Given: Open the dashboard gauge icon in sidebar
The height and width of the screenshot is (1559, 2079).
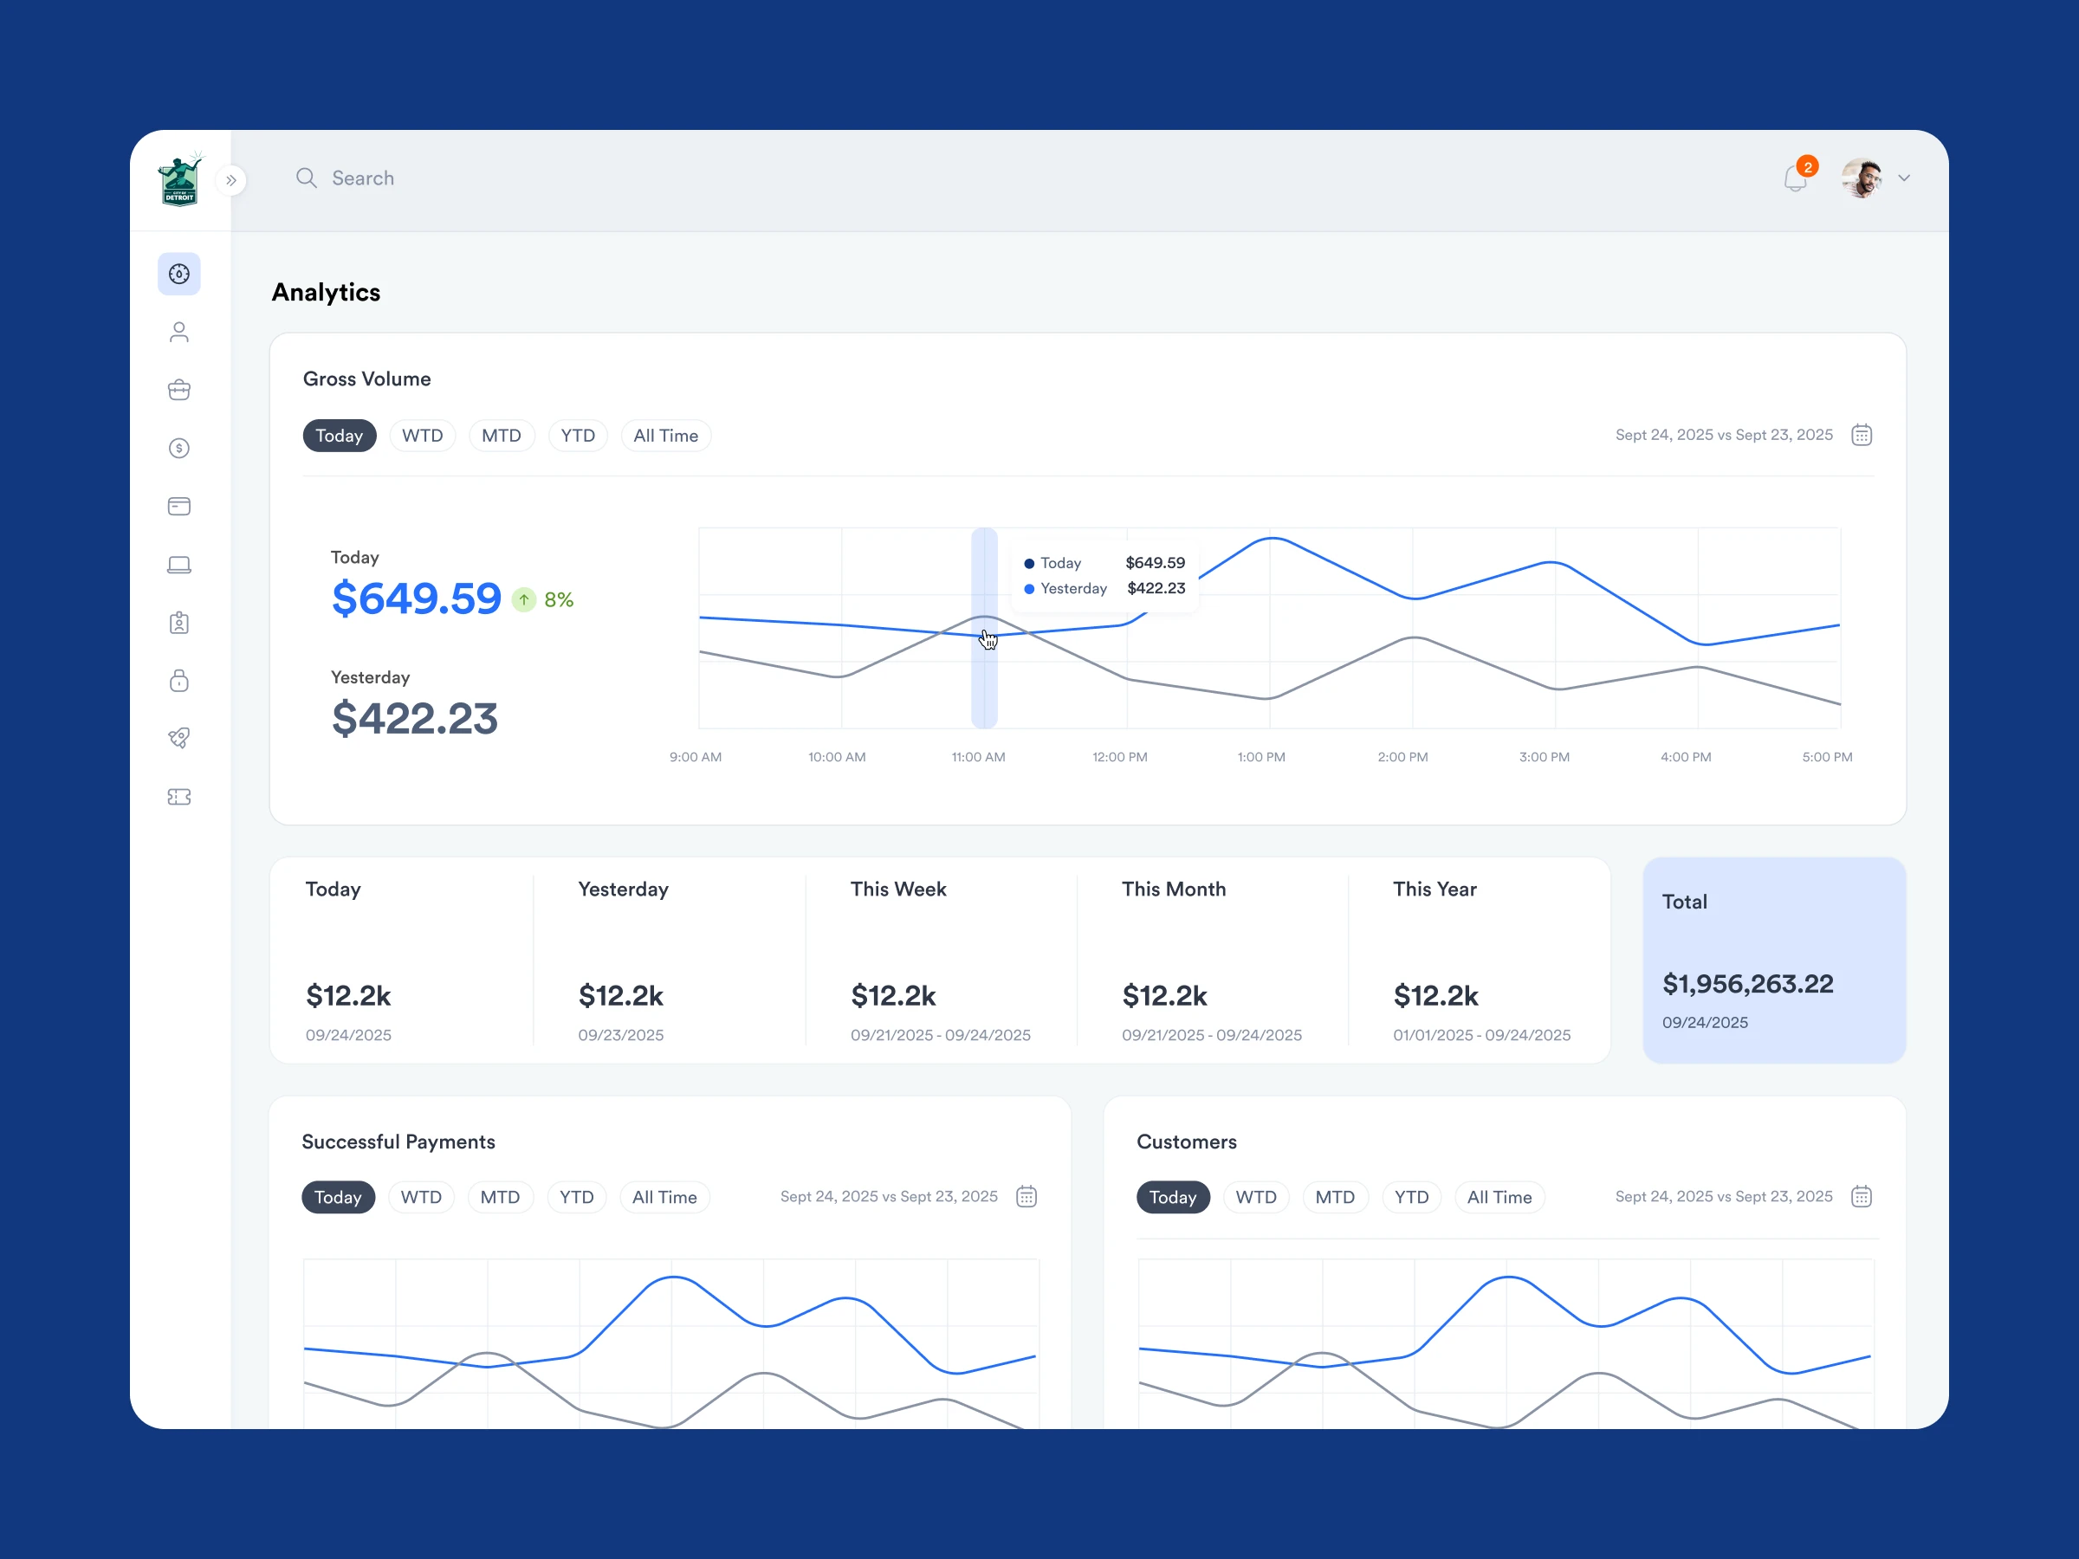Looking at the screenshot, I should tap(178, 274).
